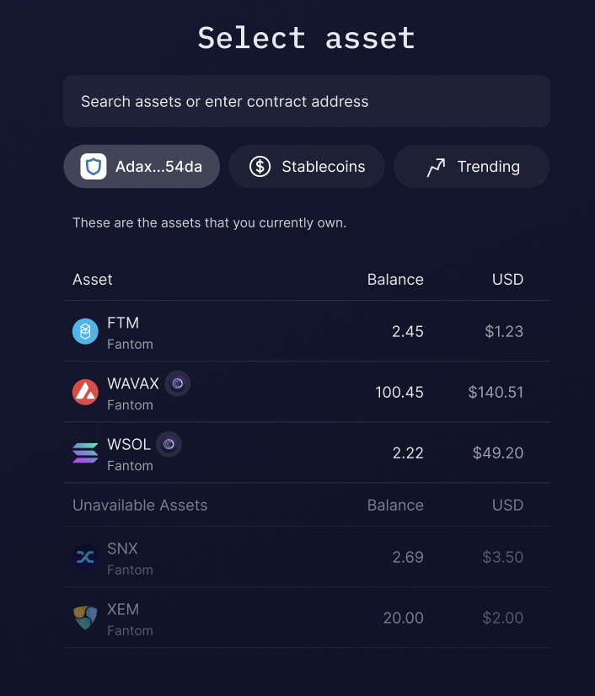Click the bridge badge next to WAVAX
595x696 pixels.
177,383
